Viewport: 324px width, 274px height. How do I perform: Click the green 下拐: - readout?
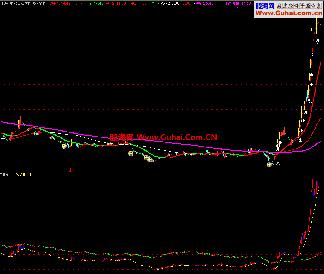[154, 3]
